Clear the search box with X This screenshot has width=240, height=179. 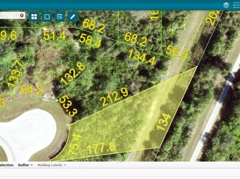point(22,15)
